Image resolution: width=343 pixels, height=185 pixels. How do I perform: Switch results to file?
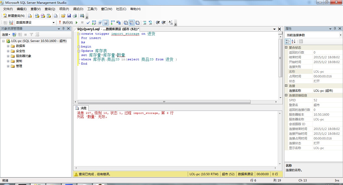tap(137, 23)
